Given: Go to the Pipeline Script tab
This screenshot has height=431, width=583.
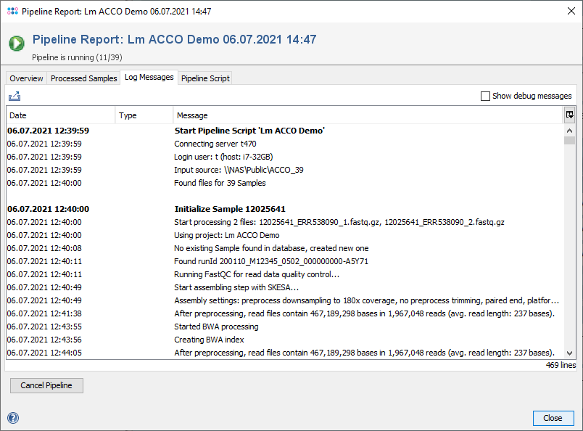Looking at the screenshot, I should click(x=205, y=78).
